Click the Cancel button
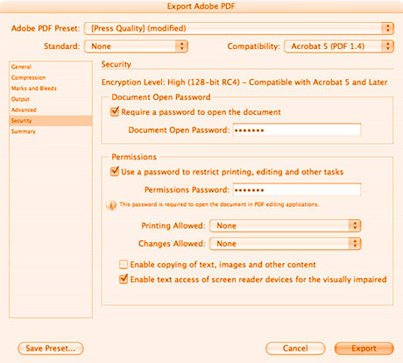 point(295,348)
